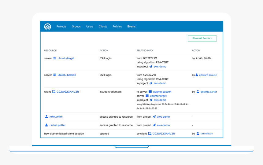This screenshot has height=165, width=263.
Task: Navigate to Clients in the navbar
Action: point(103,27)
